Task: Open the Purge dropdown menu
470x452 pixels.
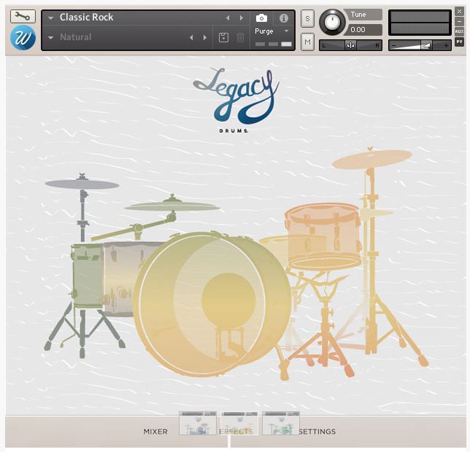Action: [x=272, y=31]
